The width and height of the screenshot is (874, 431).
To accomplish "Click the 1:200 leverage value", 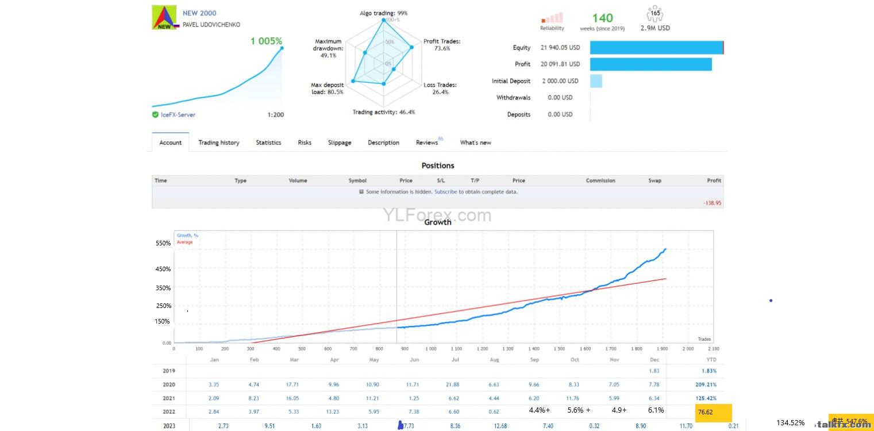I will pyautogui.click(x=276, y=115).
